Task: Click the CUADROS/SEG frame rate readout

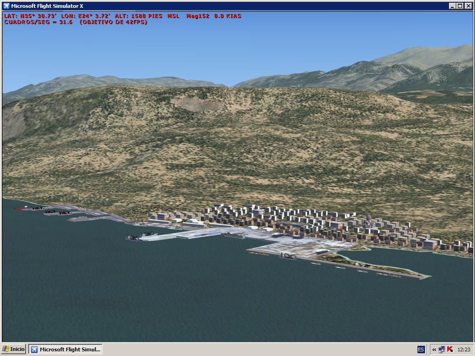Action: click(x=76, y=22)
